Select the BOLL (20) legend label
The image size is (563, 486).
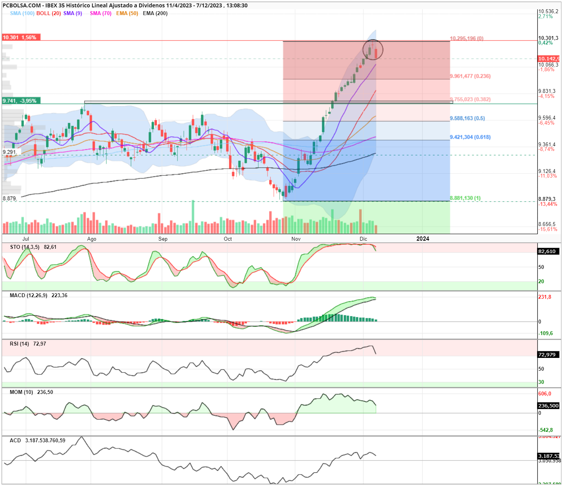pyautogui.click(x=48, y=13)
